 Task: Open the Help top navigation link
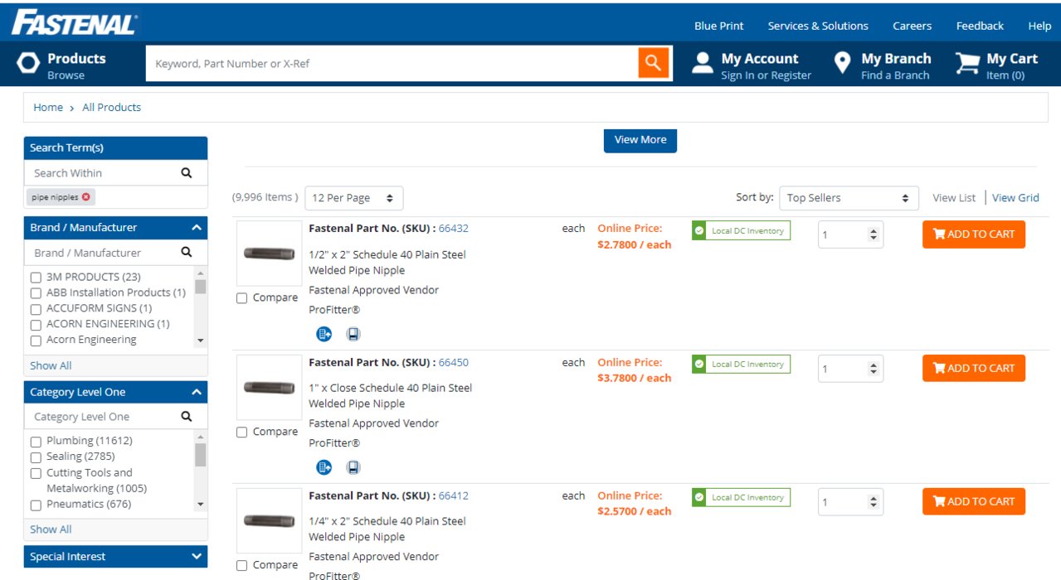click(x=1039, y=26)
